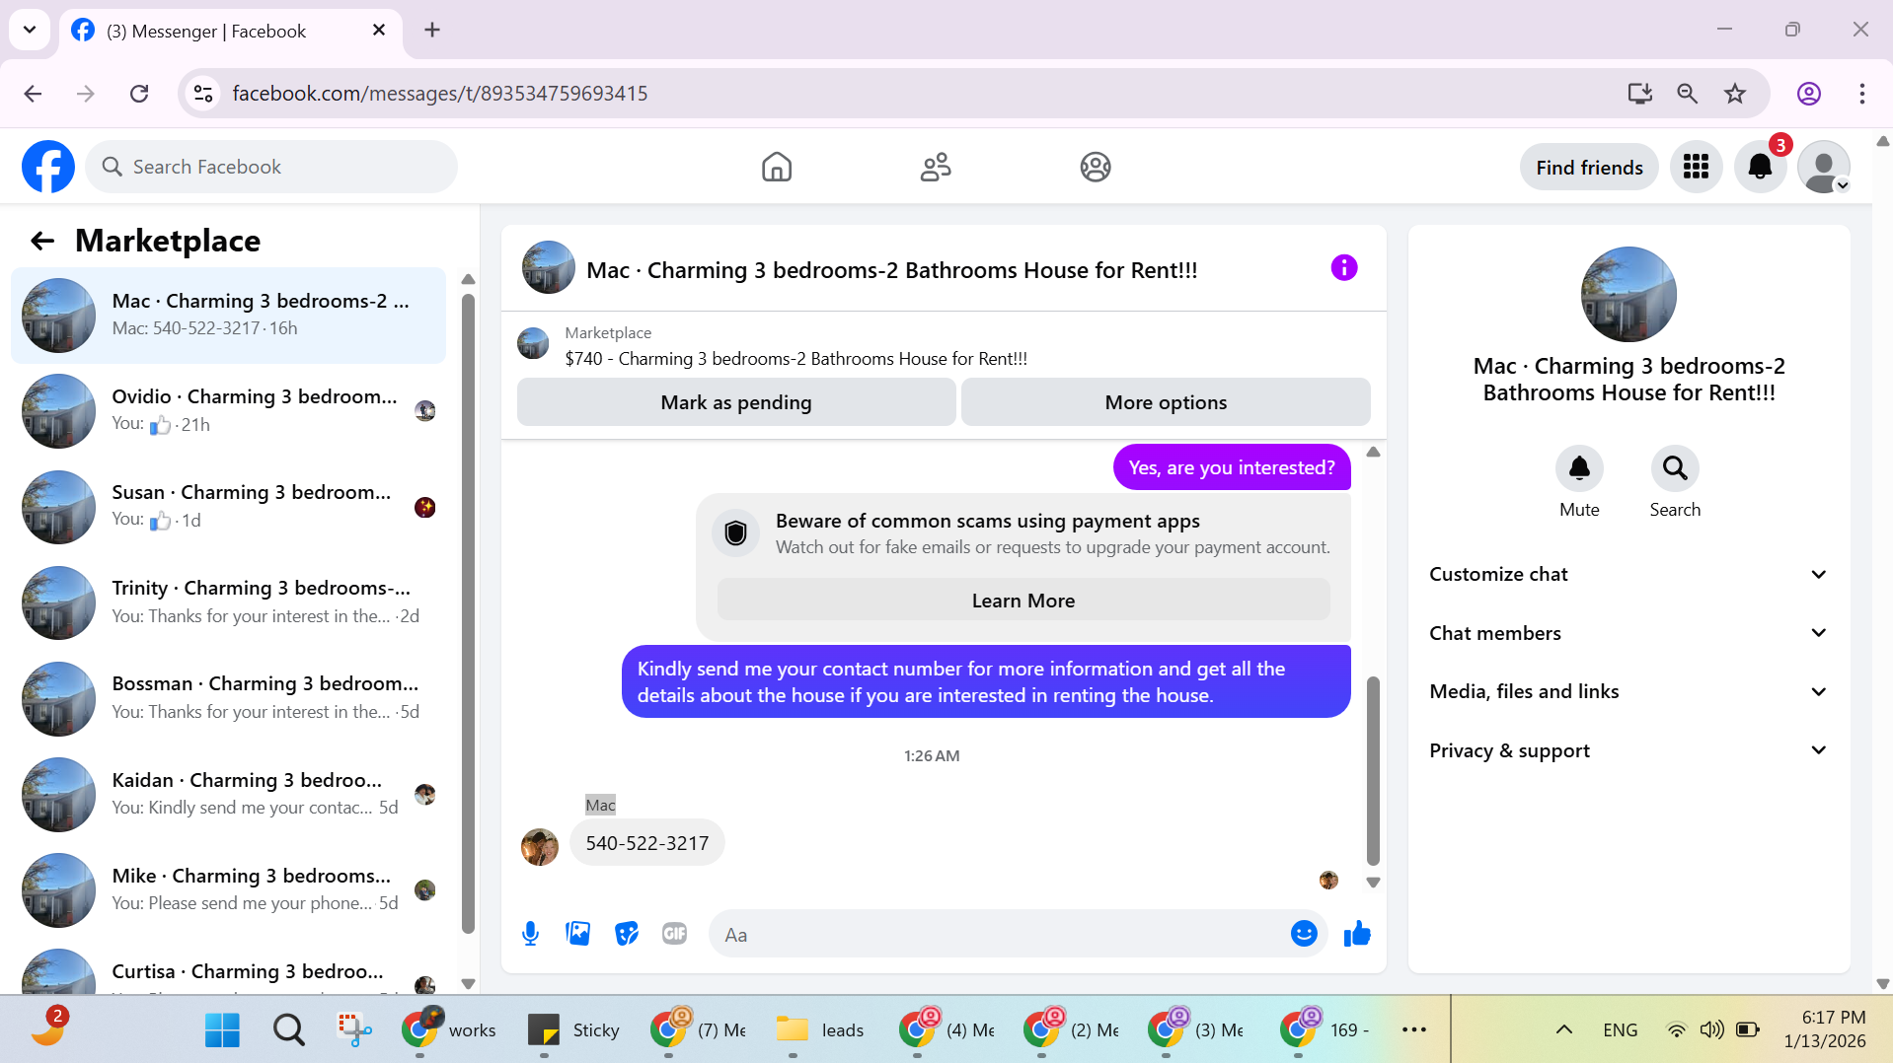1893x1063 pixels.
Task: Mute the conversation bell icon
Action: [1579, 467]
